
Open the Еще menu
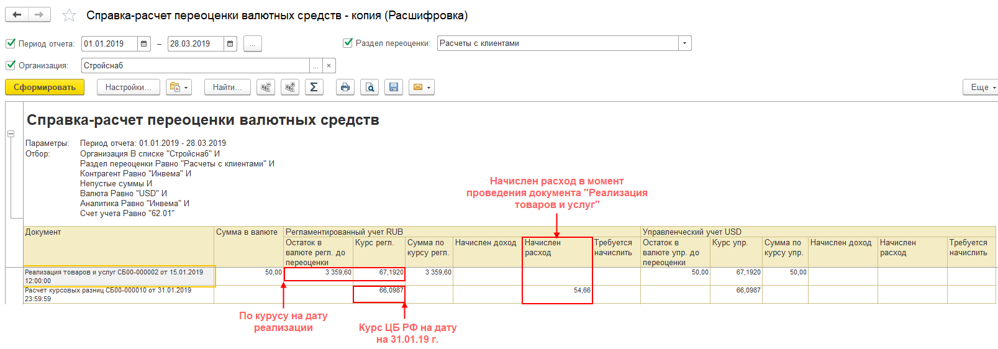coord(982,88)
